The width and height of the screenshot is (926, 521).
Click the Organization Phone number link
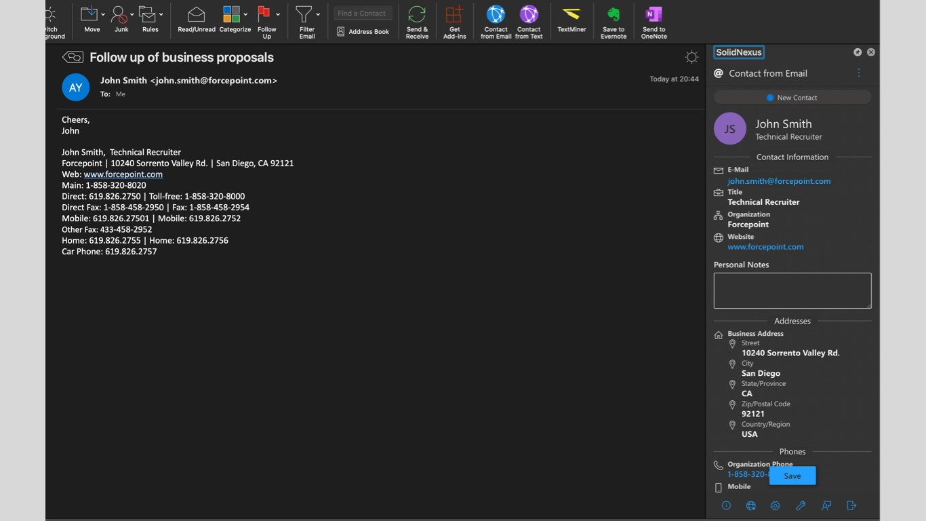(x=748, y=474)
